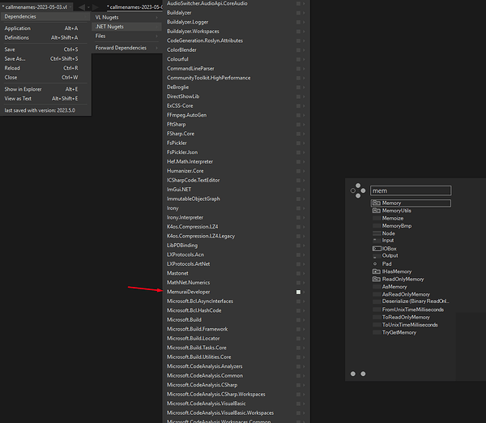Image resolution: width=486 pixels, height=423 pixels.
Task: Click the IOBox icon in node browser
Action: (x=377, y=249)
